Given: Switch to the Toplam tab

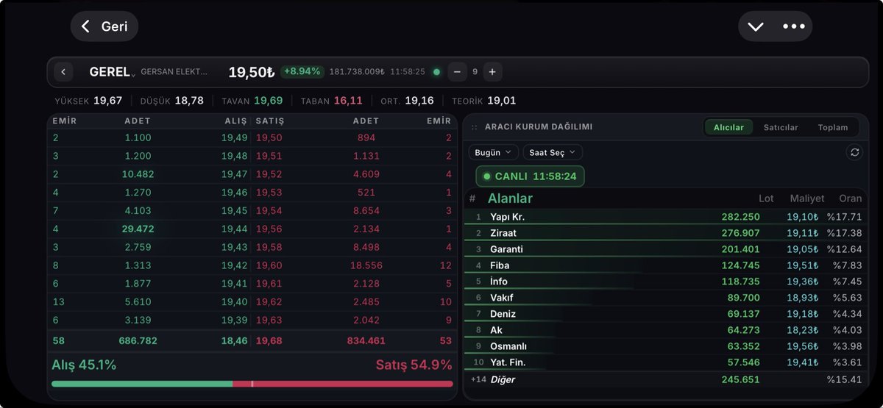Looking at the screenshot, I should [833, 127].
